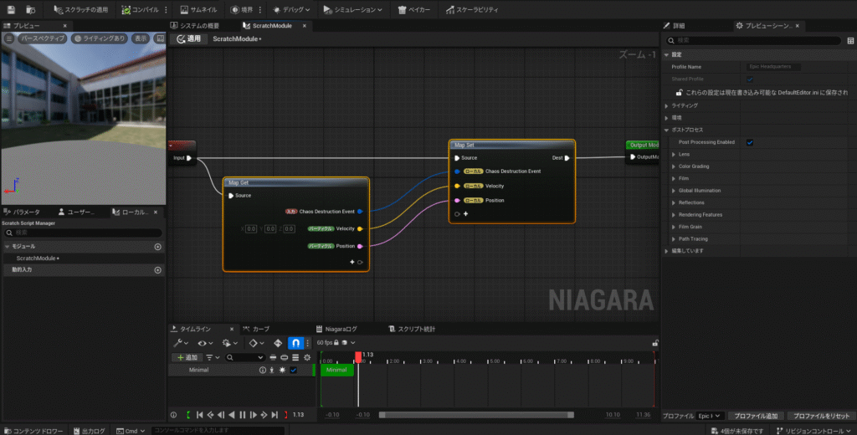
Task: Compile the system with コンパイル
Action: [140, 10]
